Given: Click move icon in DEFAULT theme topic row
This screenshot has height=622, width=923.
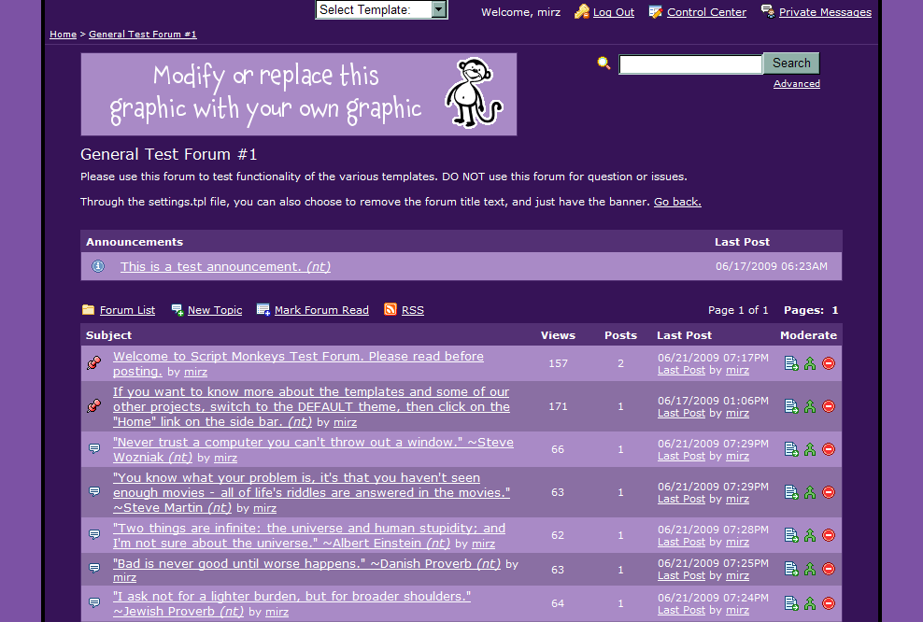Looking at the screenshot, I should pos(791,406).
